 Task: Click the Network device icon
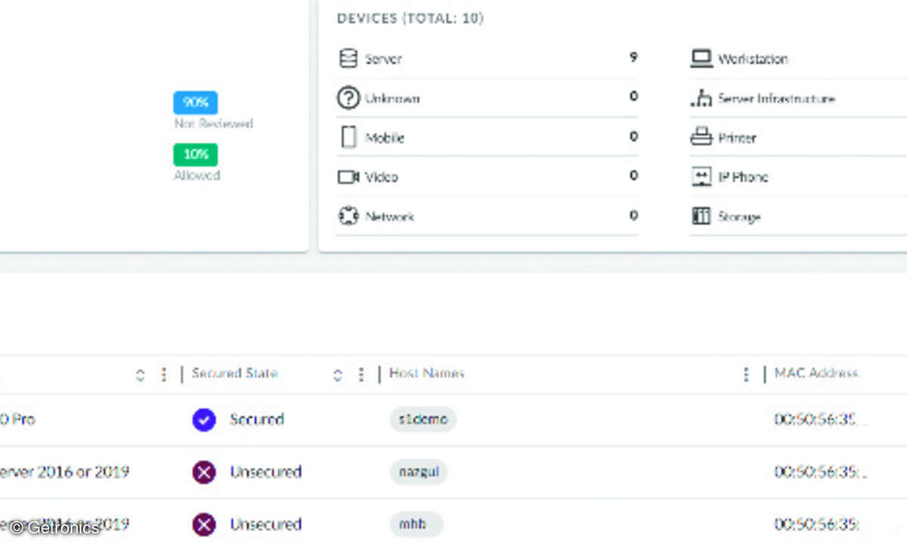[348, 216]
